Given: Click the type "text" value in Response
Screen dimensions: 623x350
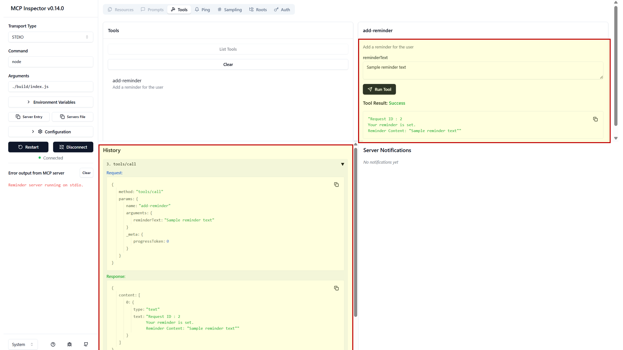Looking at the screenshot, I should [x=153, y=310].
